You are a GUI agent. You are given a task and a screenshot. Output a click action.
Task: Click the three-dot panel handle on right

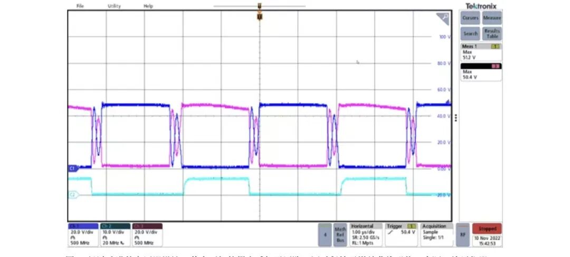pos(456,117)
